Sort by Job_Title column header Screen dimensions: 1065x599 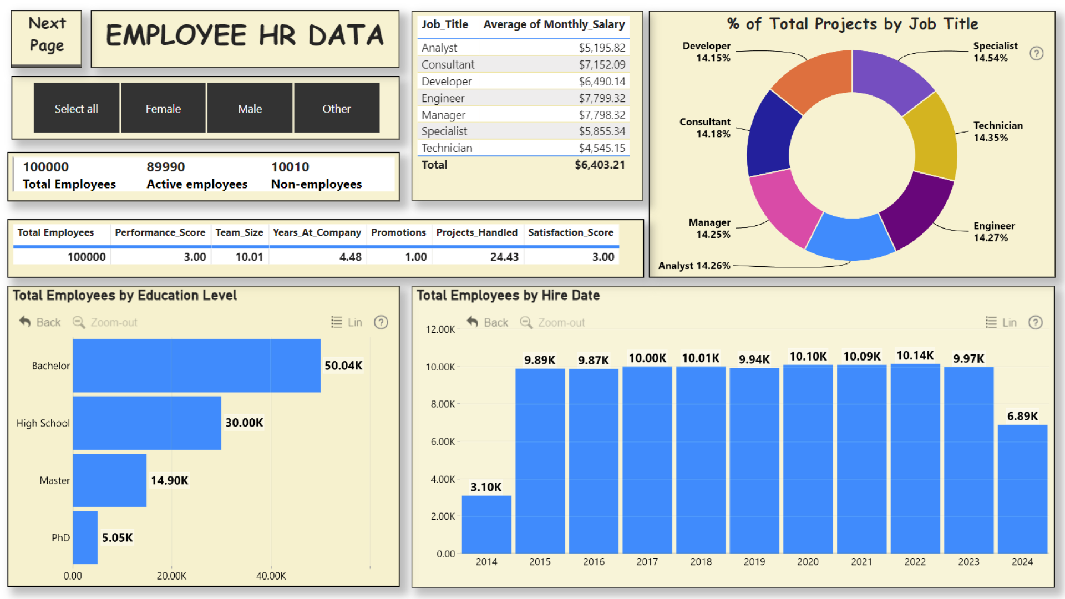tap(445, 24)
